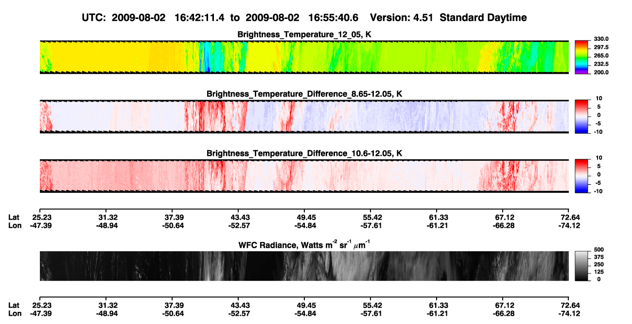The image size is (632, 324).
Task: Click longitude -74.12 on axis under WFC Radiance panel
Action: point(570,313)
